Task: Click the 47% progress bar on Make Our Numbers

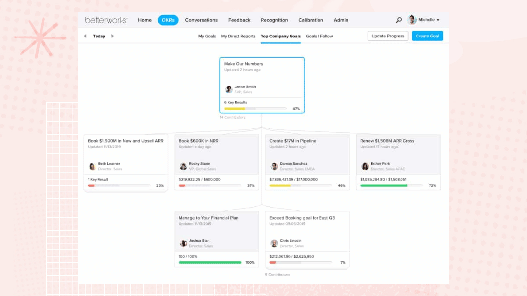Action: 255,108
